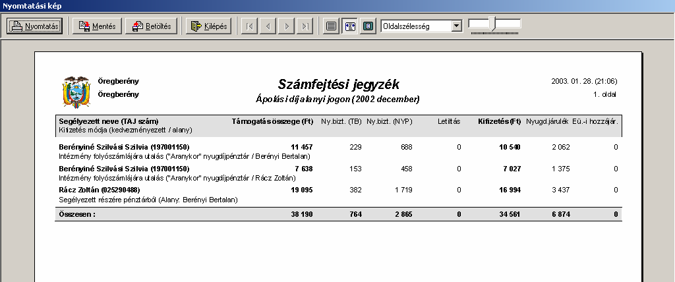Toggle the whole-page view icon
Screen dimensions: 675x282
368,26
